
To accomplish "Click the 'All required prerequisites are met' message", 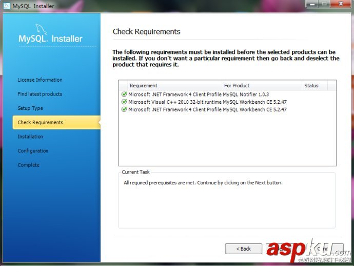I will coord(203,183).
